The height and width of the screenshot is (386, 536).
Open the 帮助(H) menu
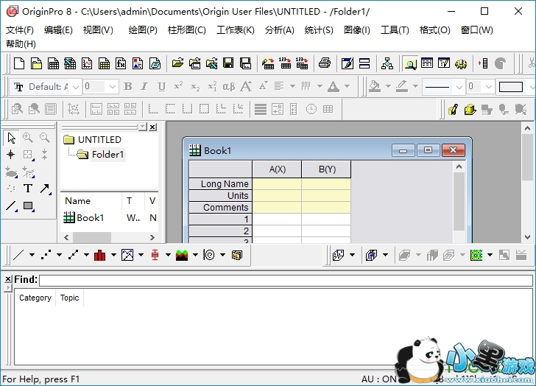pos(21,44)
